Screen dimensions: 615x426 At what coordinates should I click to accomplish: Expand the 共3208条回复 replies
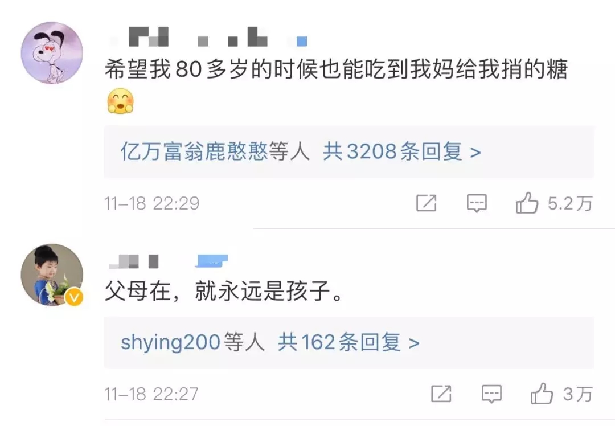tap(401, 151)
